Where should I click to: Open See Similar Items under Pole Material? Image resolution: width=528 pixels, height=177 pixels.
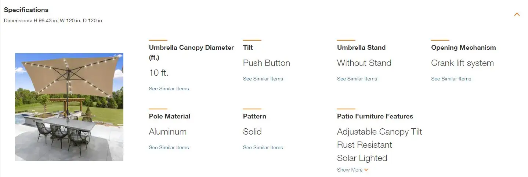click(x=169, y=147)
